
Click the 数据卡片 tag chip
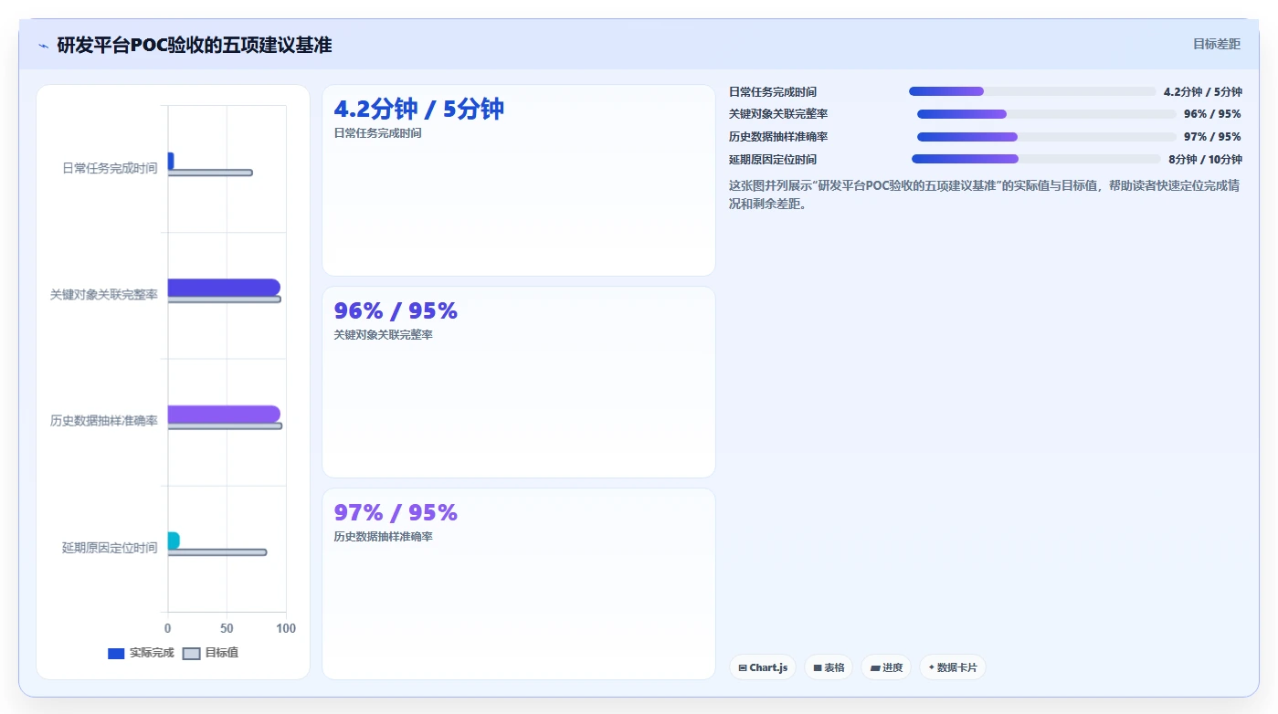pyautogui.click(x=952, y=667)
